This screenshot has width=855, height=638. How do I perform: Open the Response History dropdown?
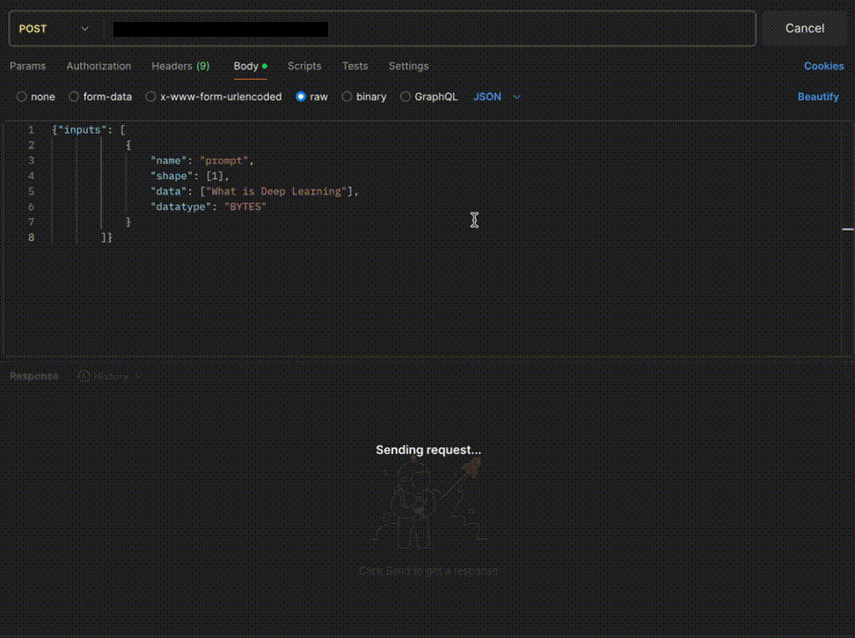point(111,376)
